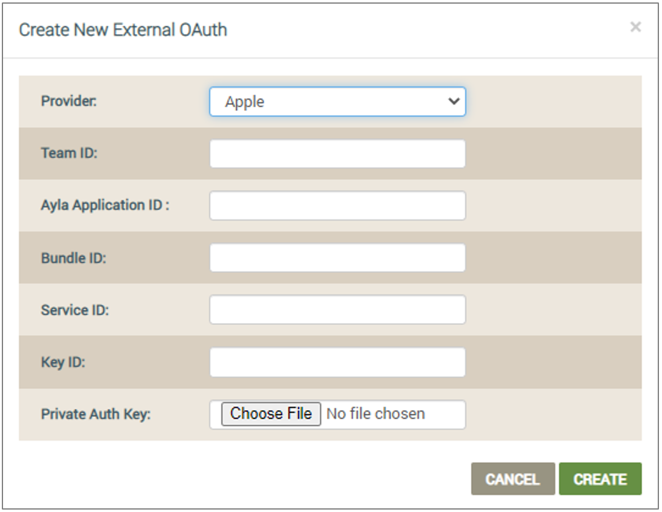Click the 'Service ID:' label

[x=74, y=310]
